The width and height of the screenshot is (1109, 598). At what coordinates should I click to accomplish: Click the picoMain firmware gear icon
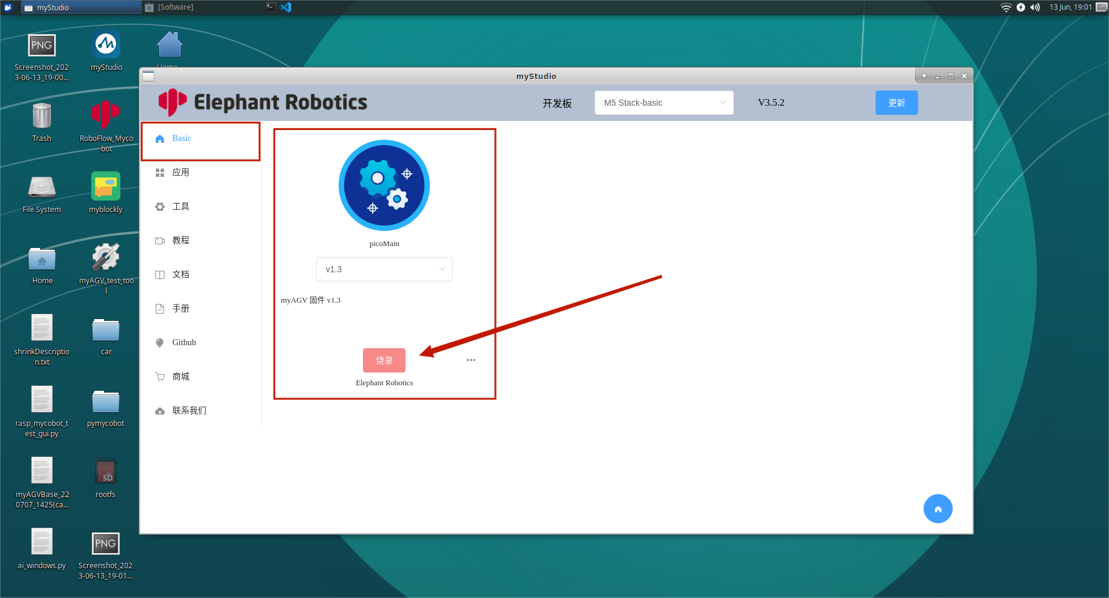click(x=384, y=185)
